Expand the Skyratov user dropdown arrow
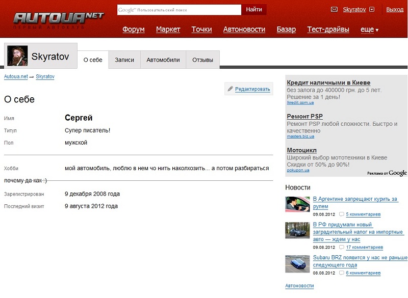 point(372,10)
